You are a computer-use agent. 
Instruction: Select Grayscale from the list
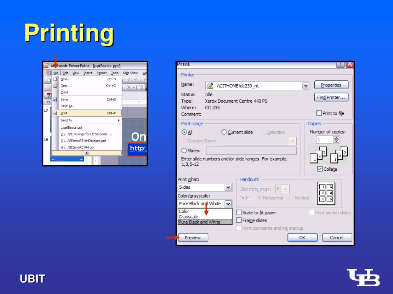[x=205, y=217]
